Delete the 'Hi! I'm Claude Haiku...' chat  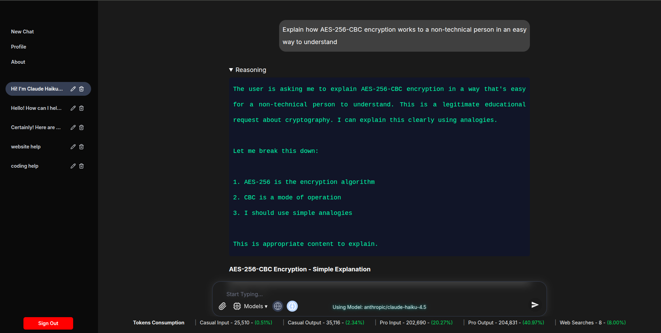(x=81, y=89)
